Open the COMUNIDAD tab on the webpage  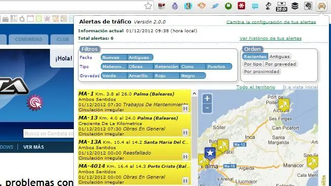pos(29,40)
